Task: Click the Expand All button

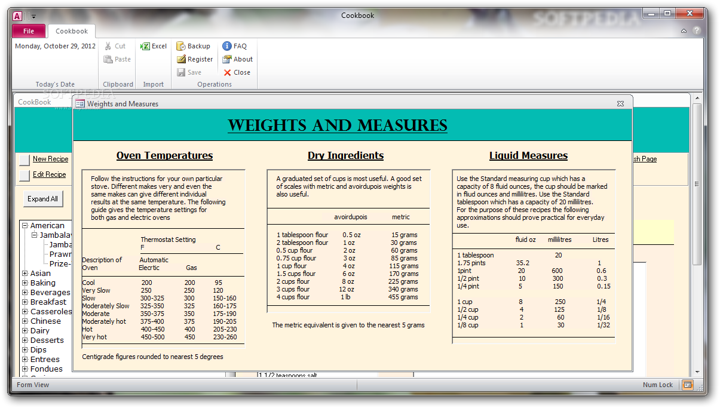Action: pyautogui.click(x=42, y=199)
